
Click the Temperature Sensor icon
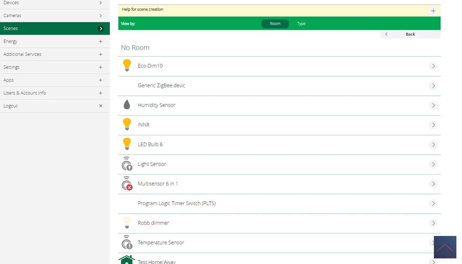(x=127, y=242)
